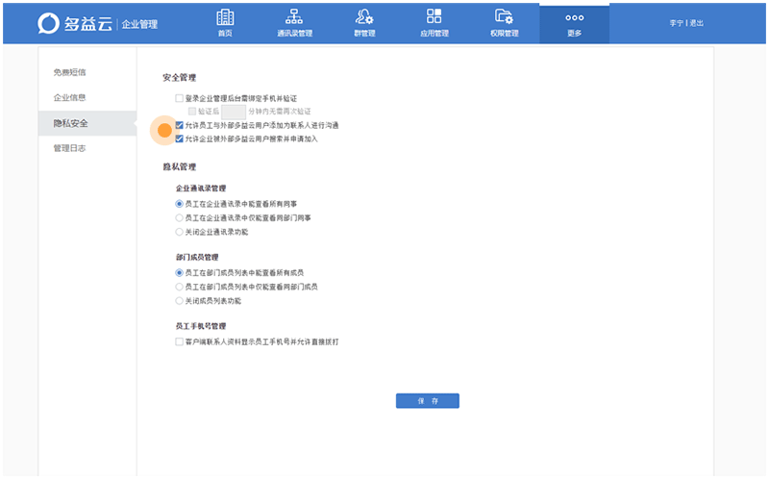Uncheck 允许员工与外部多益云用户添加为联系人 checkbox
The height and width of the screenshot is (479, 769).
pyautogui.click(x=179, y=125)
